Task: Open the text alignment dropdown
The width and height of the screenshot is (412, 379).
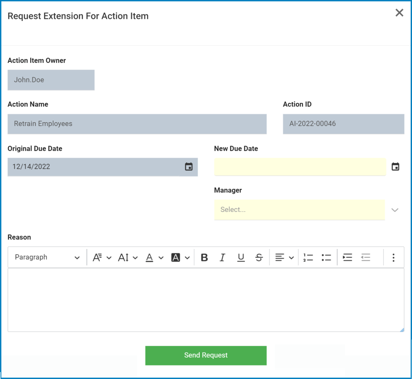Action: 284,258
